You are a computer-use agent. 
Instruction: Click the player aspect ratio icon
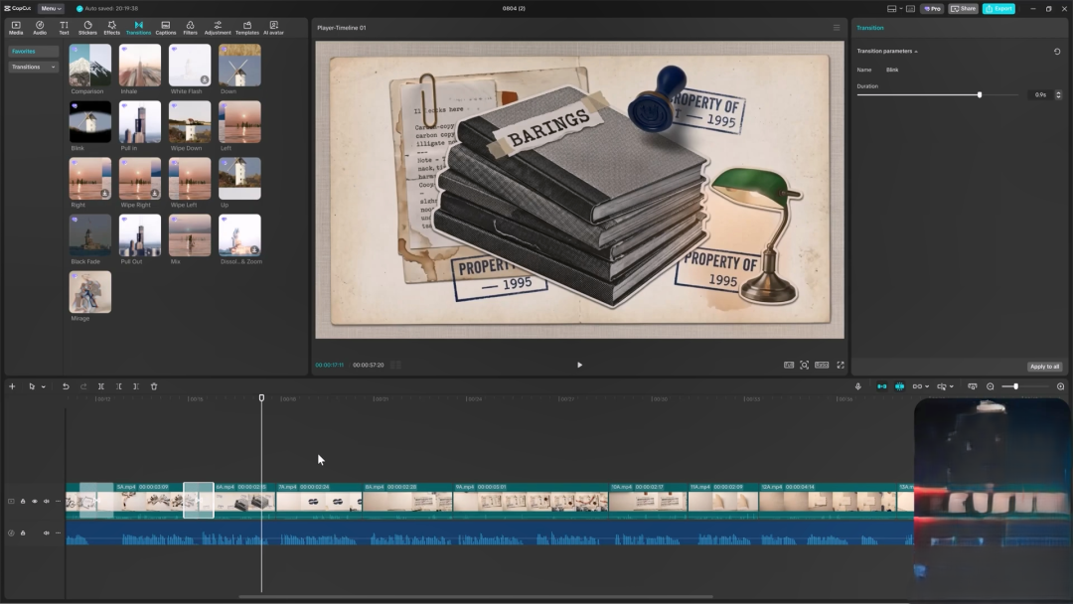822,366
